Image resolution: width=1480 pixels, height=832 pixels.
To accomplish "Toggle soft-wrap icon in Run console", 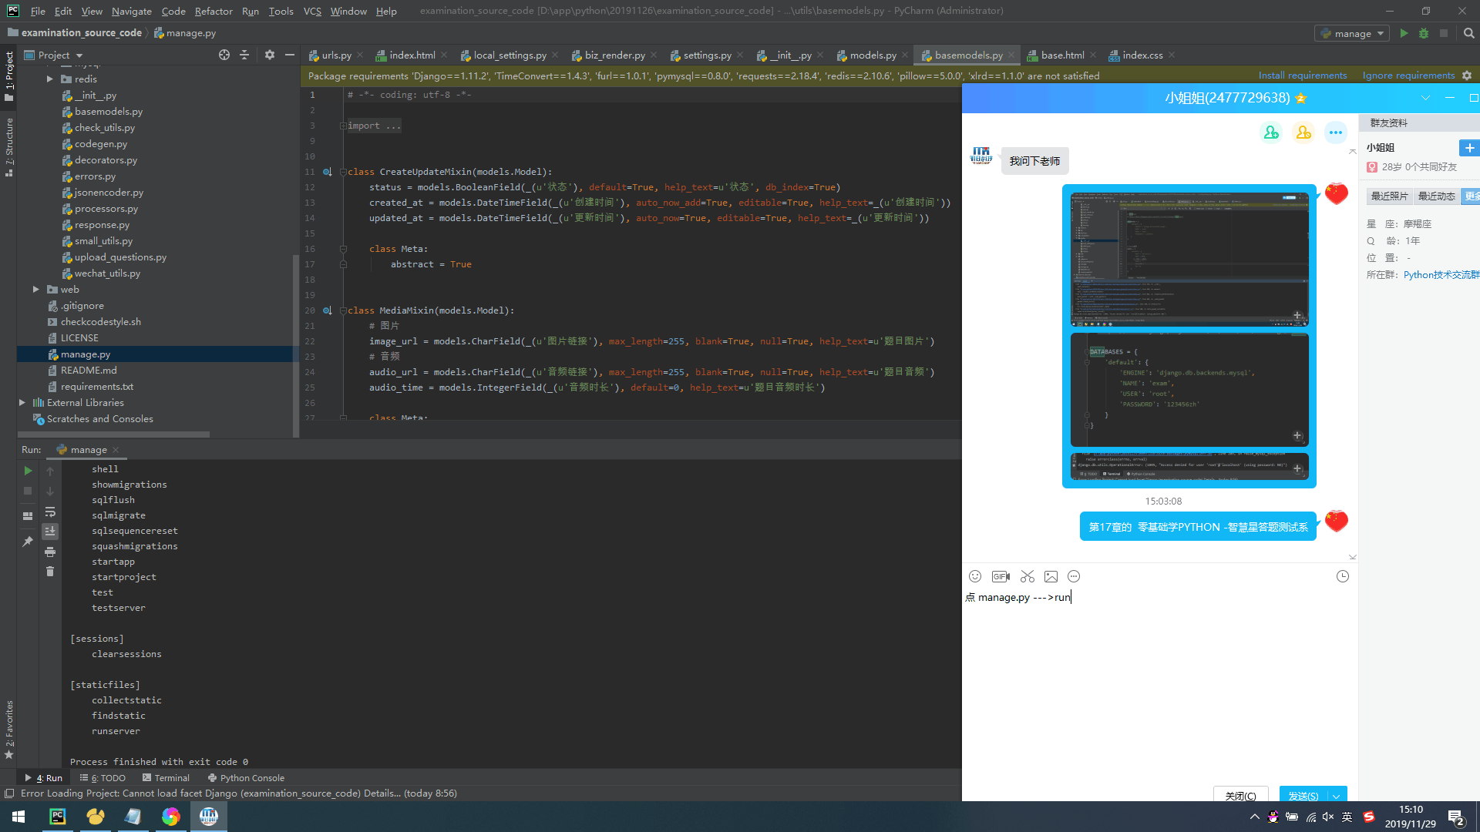I will [x=50, y=512].
